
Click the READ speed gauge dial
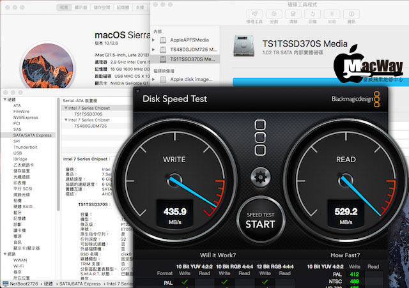[346, 180]
